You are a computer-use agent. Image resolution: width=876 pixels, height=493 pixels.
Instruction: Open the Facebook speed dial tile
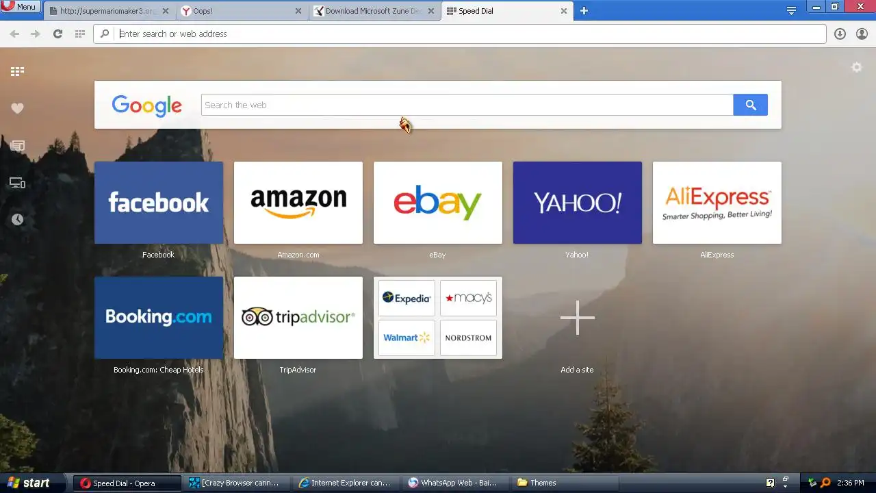click(x=159, y=203)
